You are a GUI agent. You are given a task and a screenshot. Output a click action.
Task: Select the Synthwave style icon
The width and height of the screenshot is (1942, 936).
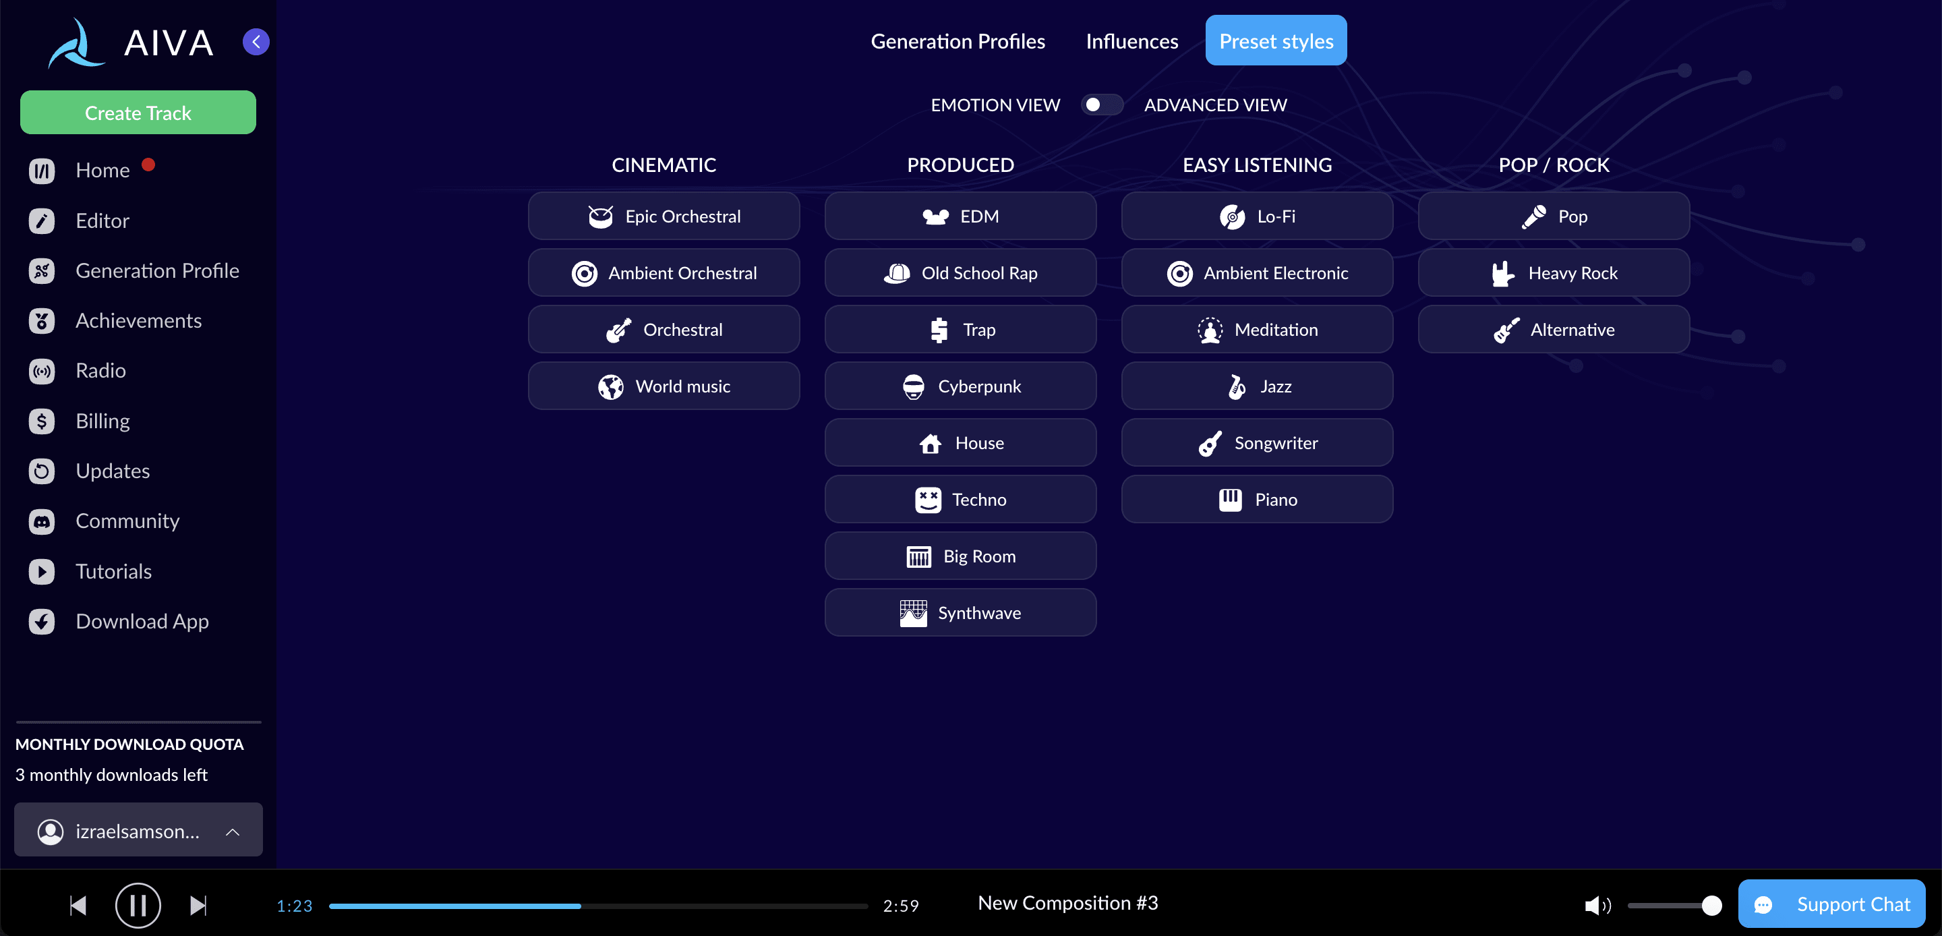tap(912, 612)
